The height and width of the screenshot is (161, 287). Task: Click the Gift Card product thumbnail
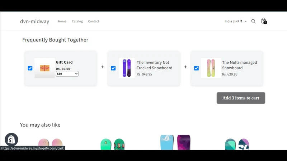click(44, 68)
